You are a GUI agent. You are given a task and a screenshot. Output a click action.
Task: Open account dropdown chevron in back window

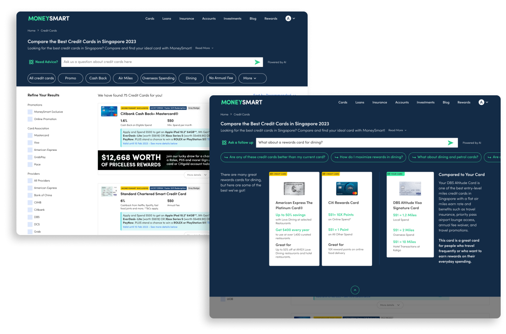click(x=294, y=18)
